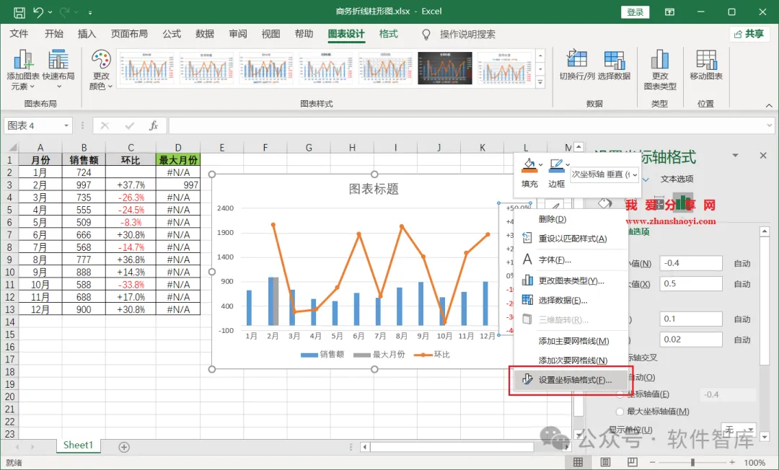This screenshot has width=779, height=470.
Task: Click the fx insert function icon
Action: point(154,125)
